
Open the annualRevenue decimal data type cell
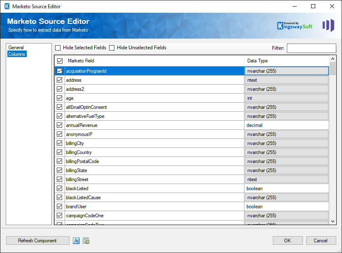coord(286,125)
